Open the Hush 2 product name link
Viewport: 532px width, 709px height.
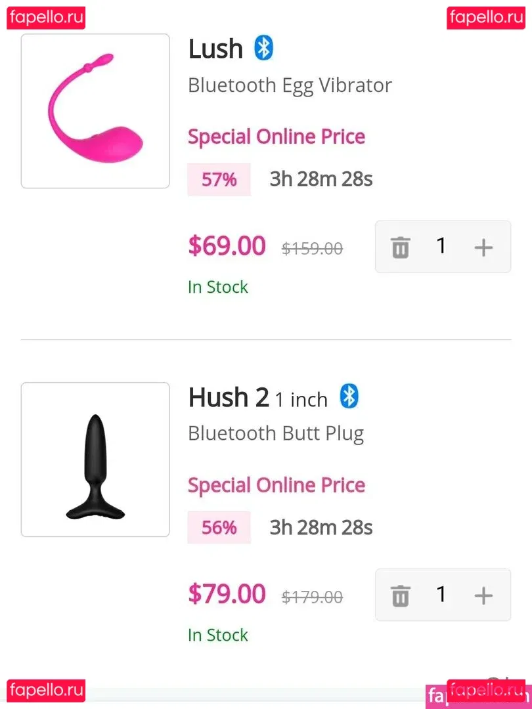coord(229,397)
